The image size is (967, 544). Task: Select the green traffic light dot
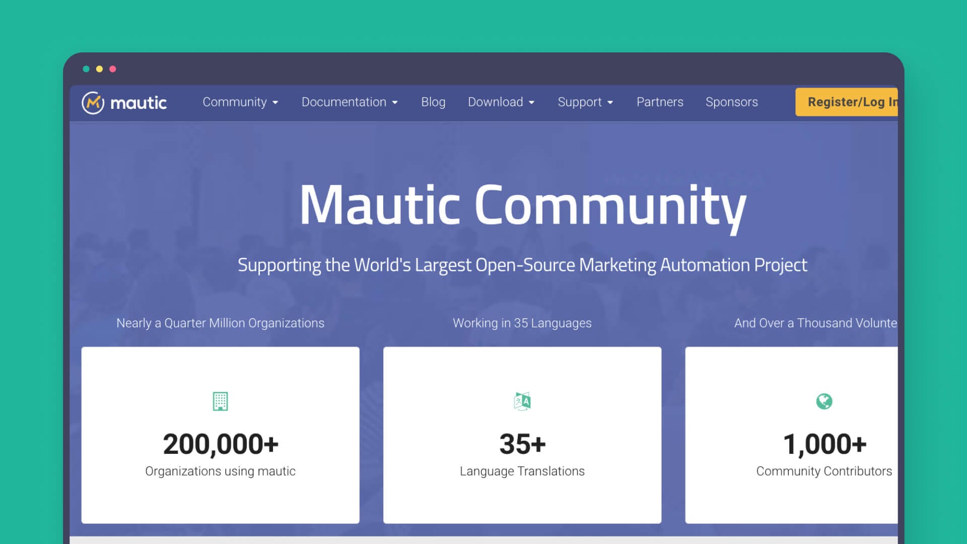point(87,69)
